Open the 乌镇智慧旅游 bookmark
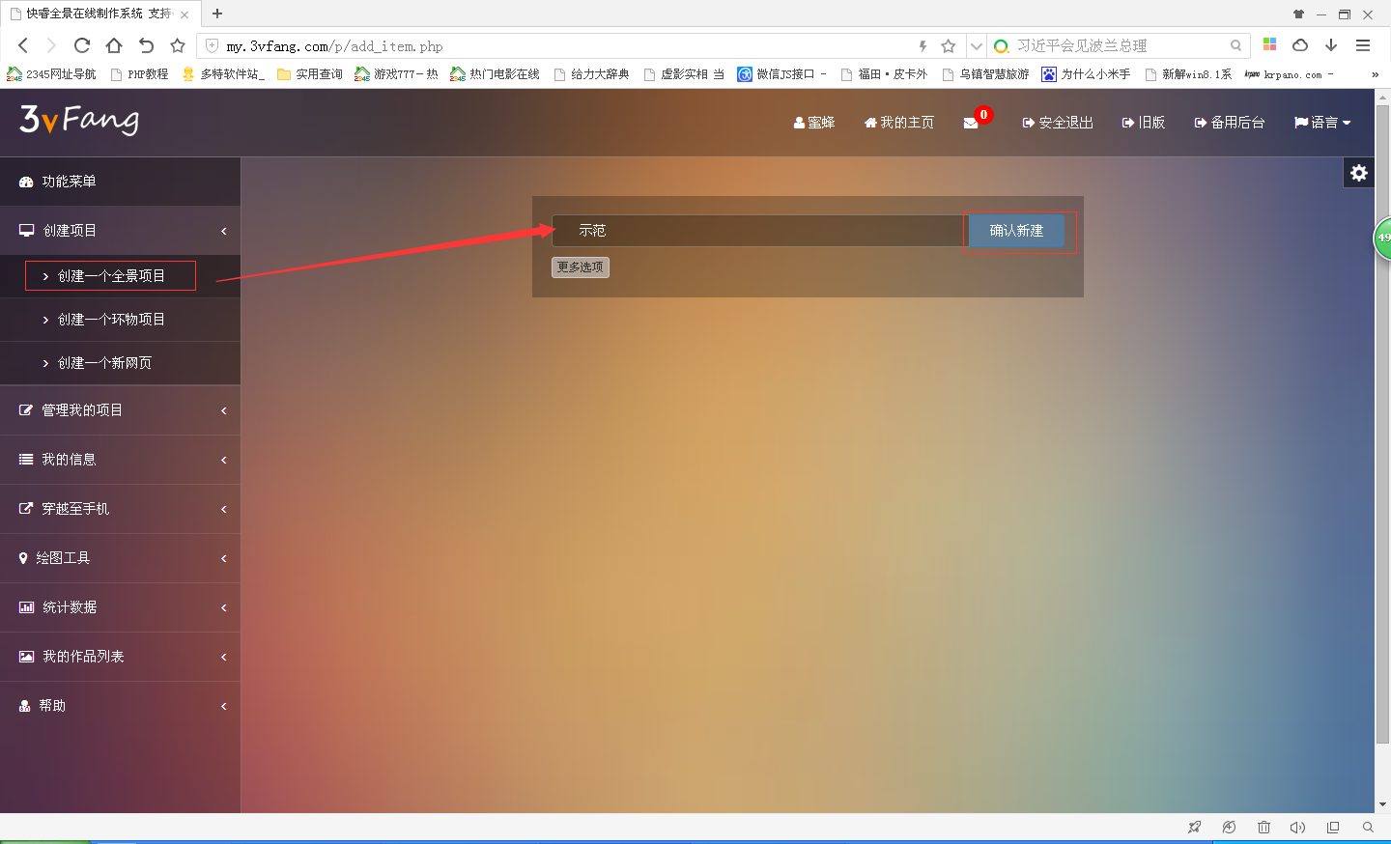Screen dimensions: 1391x844 (x=985, y=74)
